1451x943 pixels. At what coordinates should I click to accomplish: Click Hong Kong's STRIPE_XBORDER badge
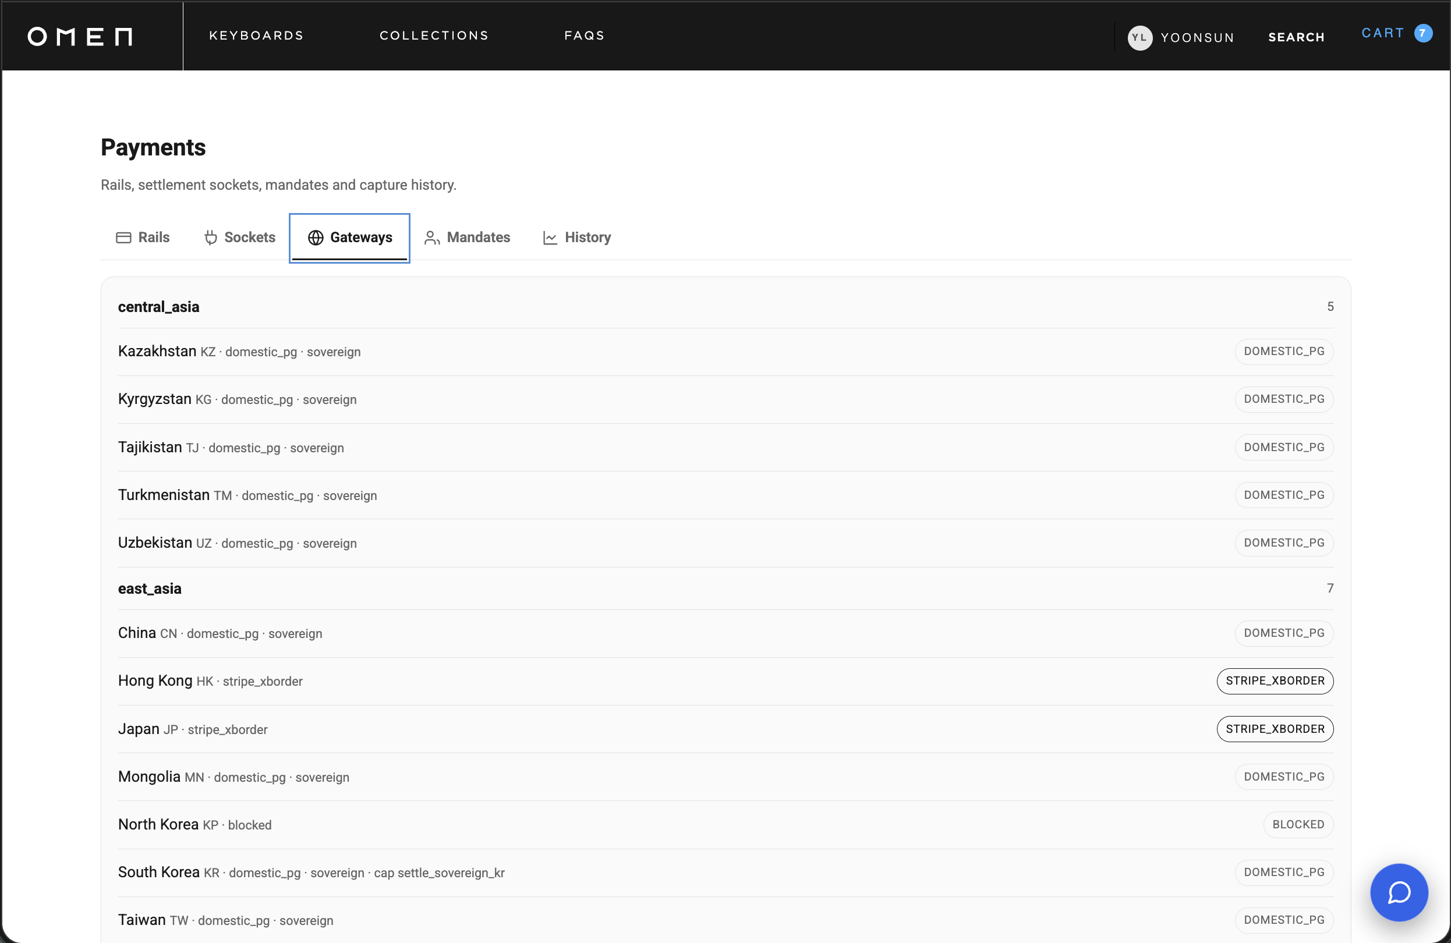coord(1275,681)
